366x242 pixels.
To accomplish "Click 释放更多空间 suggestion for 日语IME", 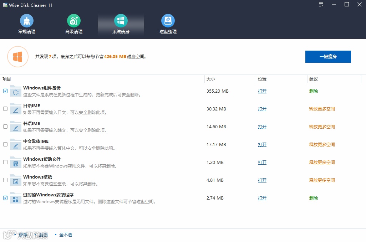I will click(322, 109).
